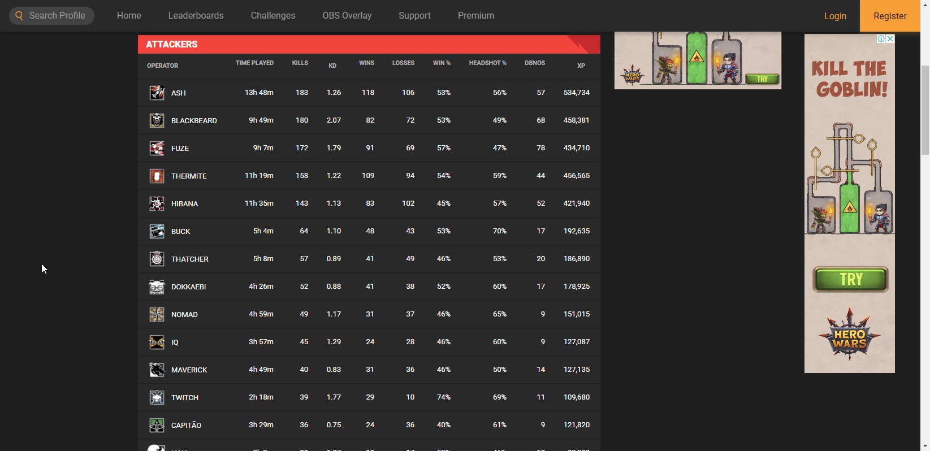Screen dimensions: 930x451
Task: Click the Thermite operator icon
Action: (157, 176)
